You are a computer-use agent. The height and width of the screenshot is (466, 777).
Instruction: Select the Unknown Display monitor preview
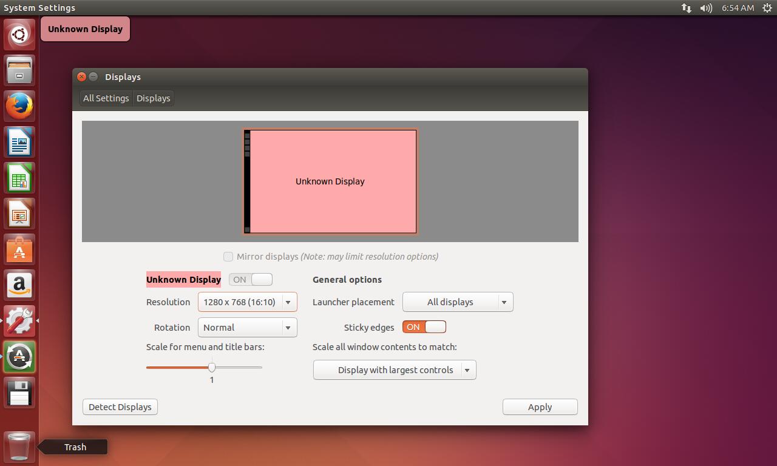(330, 181)
